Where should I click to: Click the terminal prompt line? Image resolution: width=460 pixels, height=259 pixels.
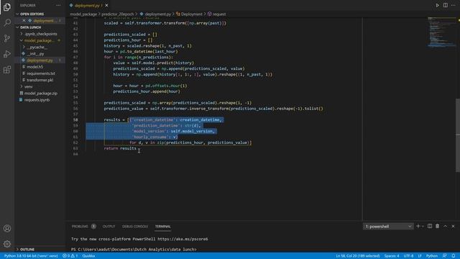coord(134,250)
